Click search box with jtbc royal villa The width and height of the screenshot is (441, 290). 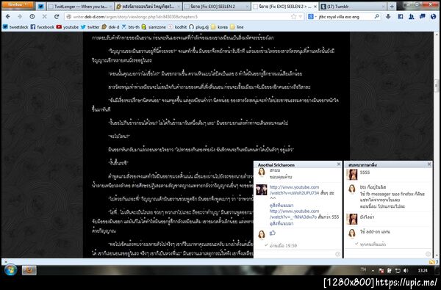tap(344, 17)
